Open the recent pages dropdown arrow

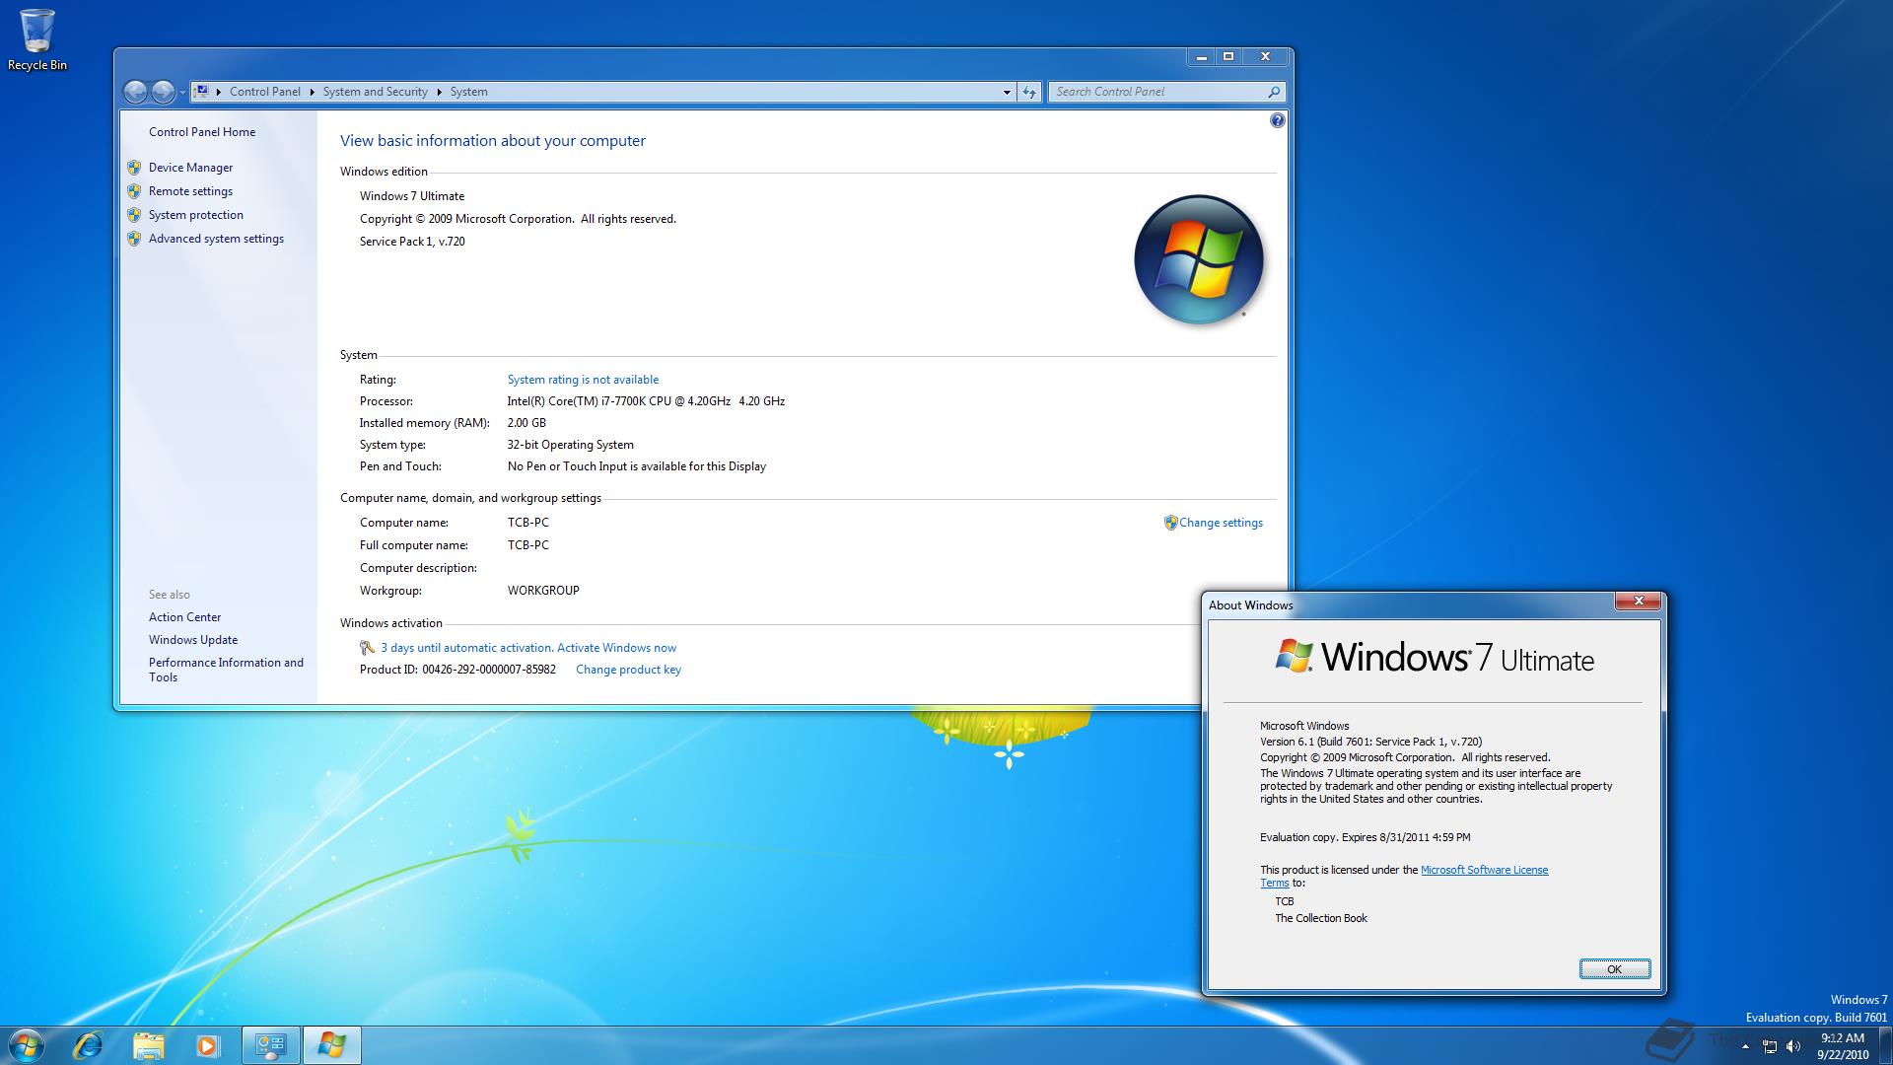(182, 93)
